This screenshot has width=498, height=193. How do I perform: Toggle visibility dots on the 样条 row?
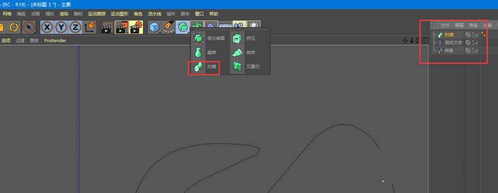point(473,51)
